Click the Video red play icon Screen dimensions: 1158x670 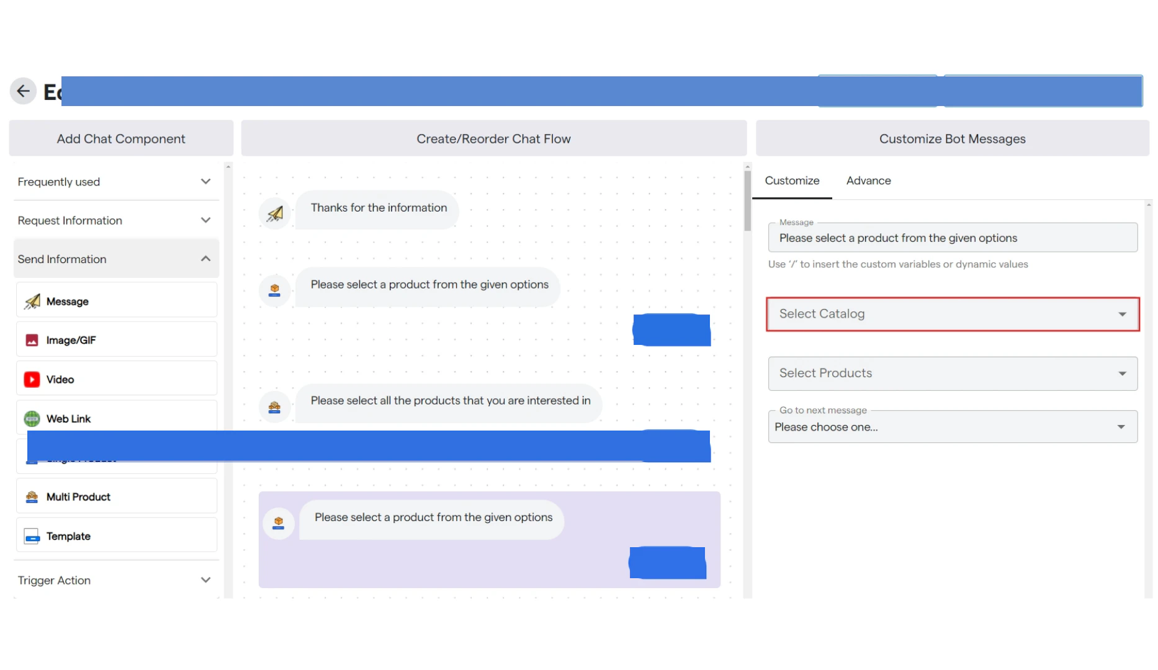coord(32,379)
